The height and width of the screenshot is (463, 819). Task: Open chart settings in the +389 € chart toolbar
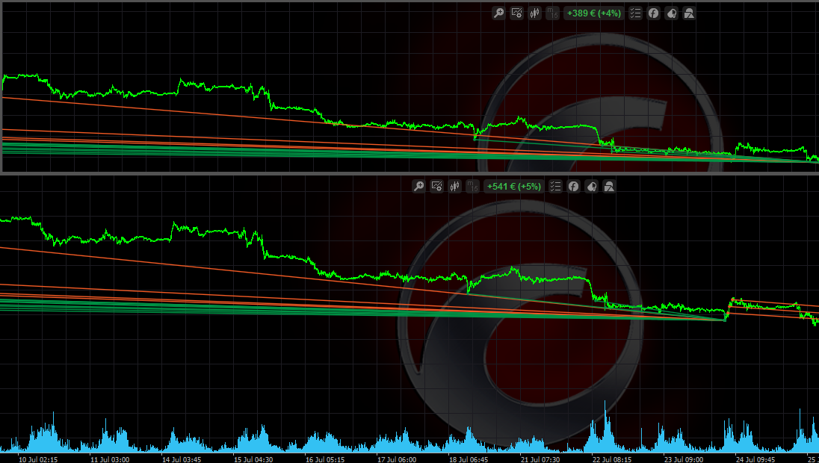point(516,13)
